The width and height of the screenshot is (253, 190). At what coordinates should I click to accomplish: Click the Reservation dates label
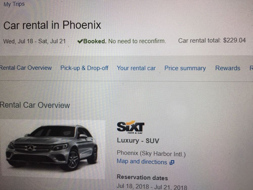point(142,177)
